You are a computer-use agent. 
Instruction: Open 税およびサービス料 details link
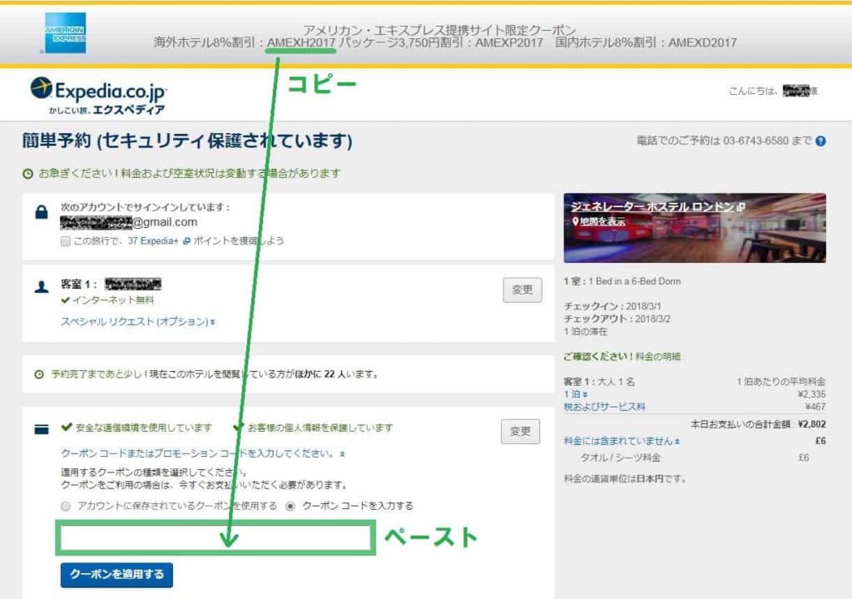[604, 407]
